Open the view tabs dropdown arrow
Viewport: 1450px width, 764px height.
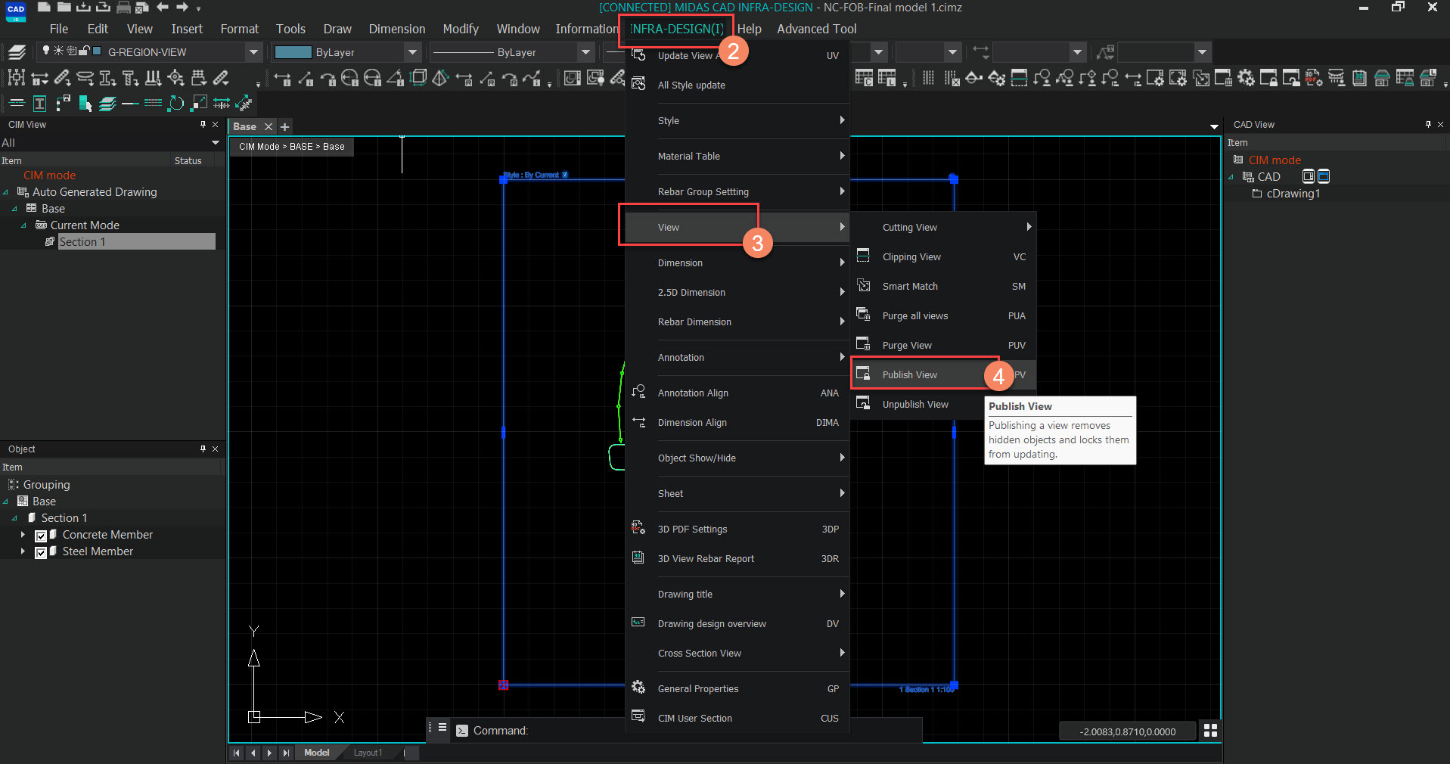(x=1214, y=126)
